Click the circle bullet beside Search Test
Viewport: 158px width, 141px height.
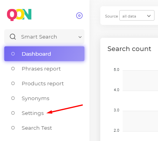tap(13, 128)
